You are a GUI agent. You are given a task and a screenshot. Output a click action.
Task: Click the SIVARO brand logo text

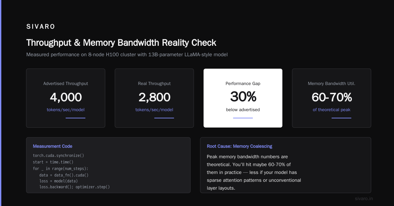(x=41, y=27)
